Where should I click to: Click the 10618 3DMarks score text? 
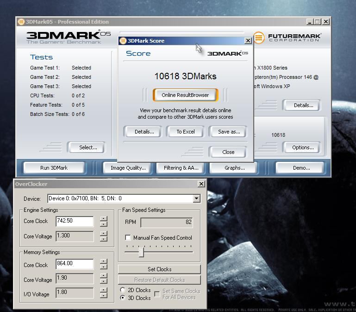tap(185, 76)
